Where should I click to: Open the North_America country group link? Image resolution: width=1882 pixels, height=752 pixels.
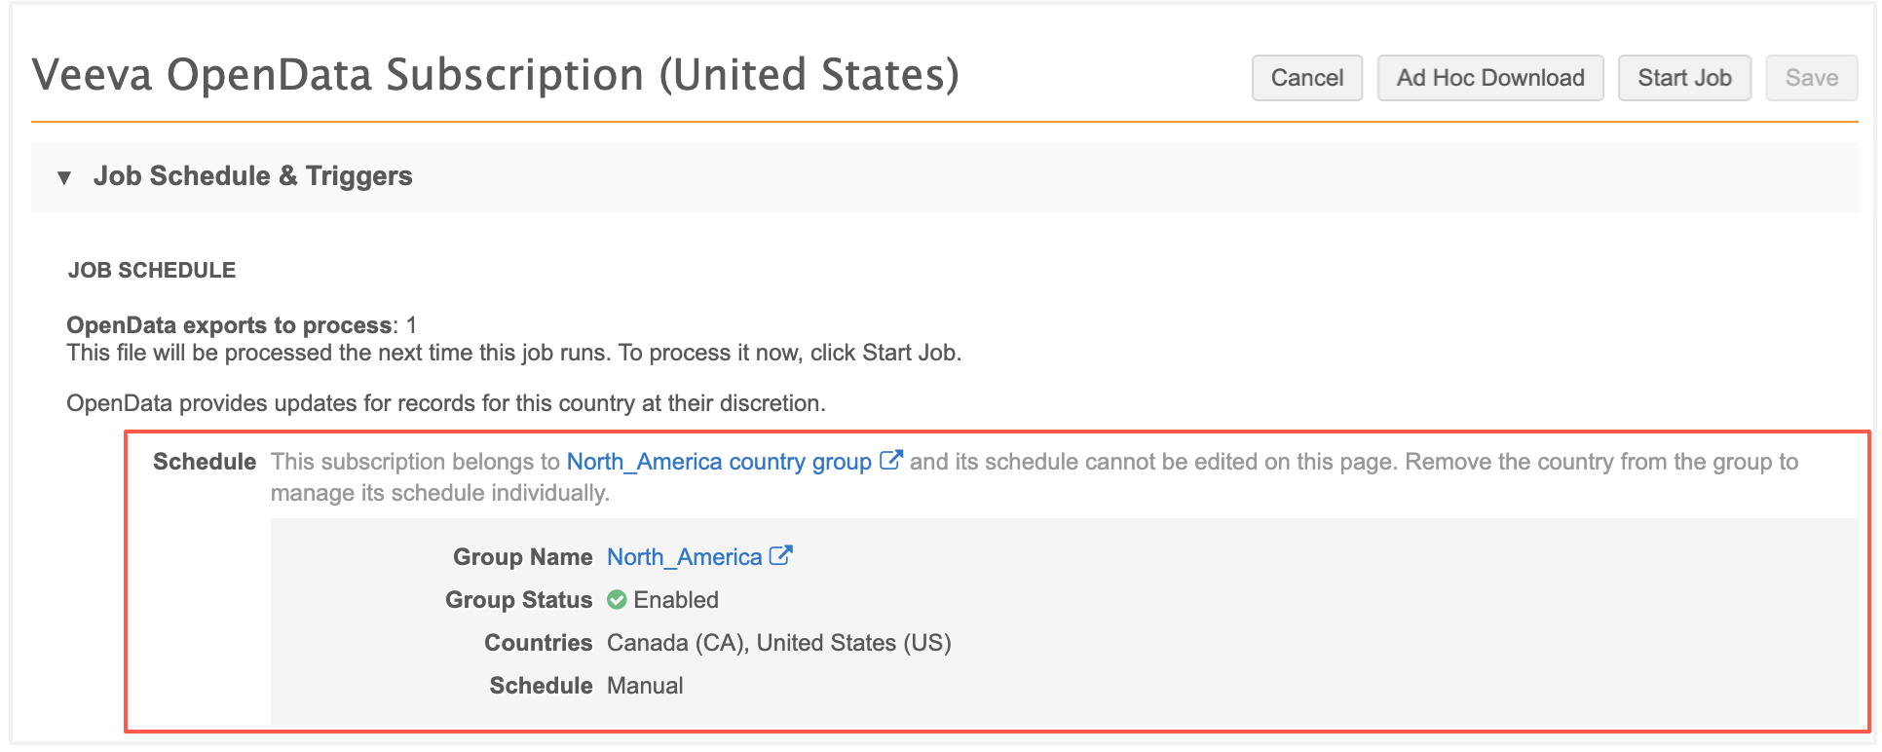pos(719,462)
